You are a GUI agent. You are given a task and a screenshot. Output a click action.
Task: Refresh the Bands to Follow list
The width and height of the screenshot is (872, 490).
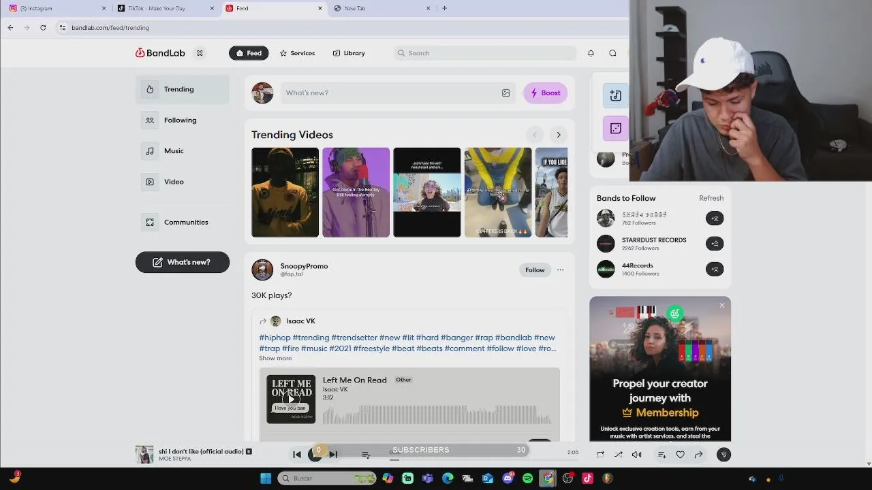click(711, 198)
